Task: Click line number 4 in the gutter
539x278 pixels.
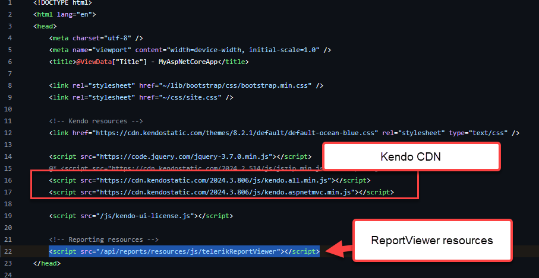Action: click(x=10, y=38)
